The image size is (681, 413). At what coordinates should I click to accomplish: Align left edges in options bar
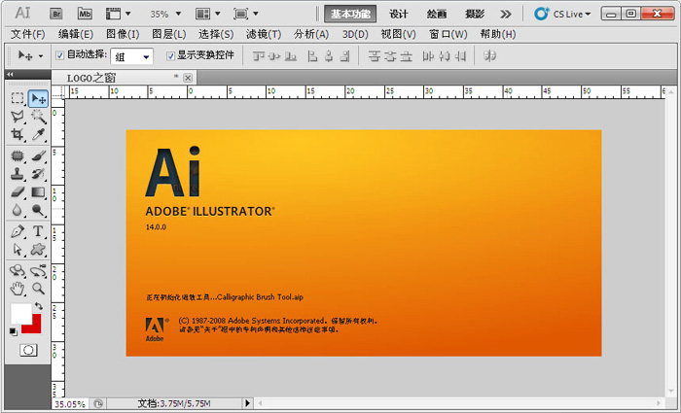[x=312, y=56]
